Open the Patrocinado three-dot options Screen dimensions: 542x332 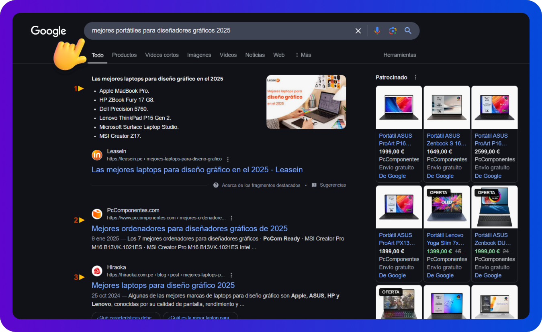pos(415,77)
